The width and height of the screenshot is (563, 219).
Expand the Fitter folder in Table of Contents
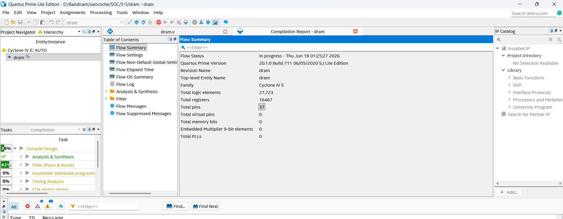click(x=106, y=99)
